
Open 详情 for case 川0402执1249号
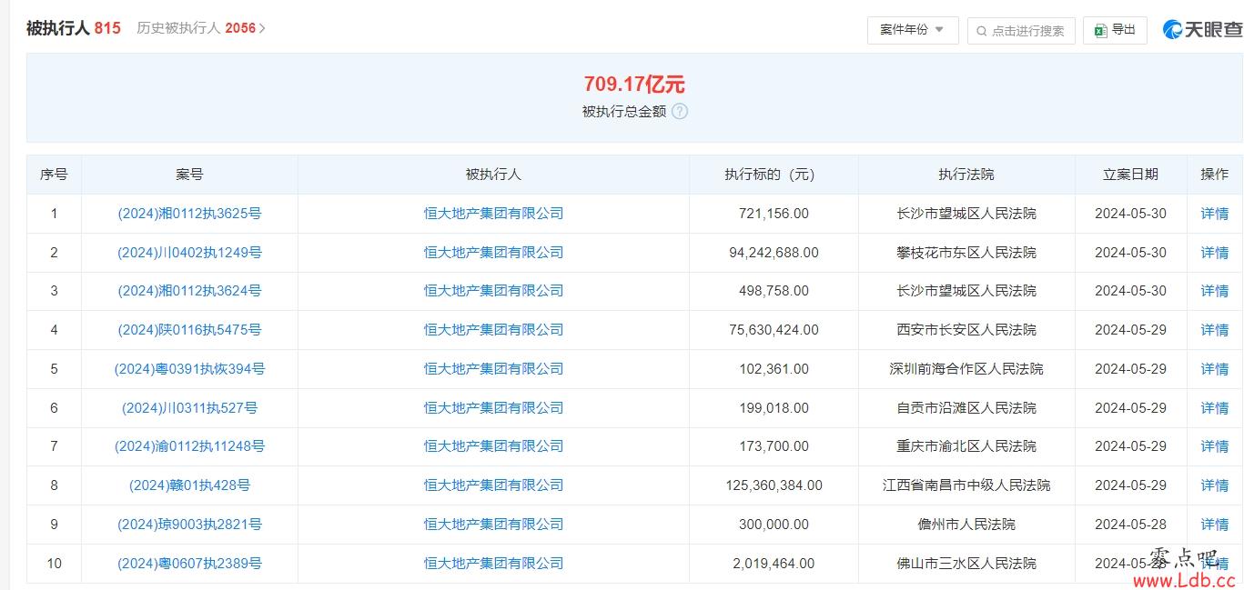tap(1215, 253)
